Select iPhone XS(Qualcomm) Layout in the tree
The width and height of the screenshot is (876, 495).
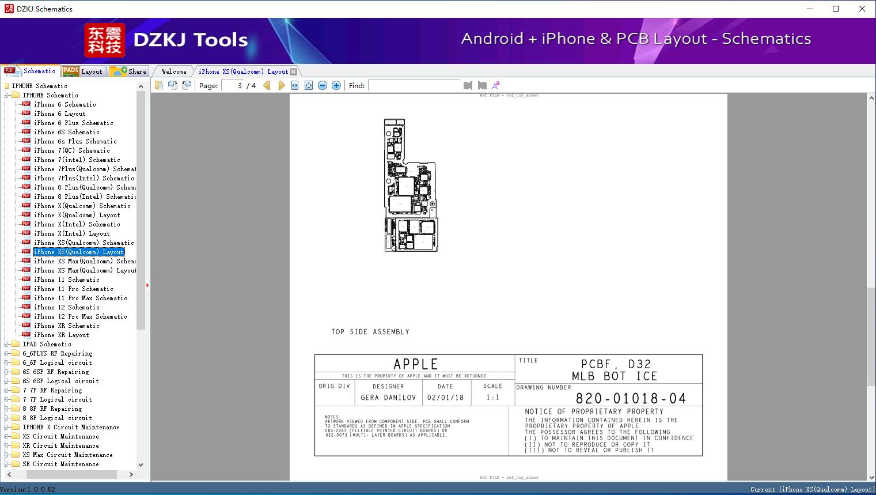(x=79, y=252)
